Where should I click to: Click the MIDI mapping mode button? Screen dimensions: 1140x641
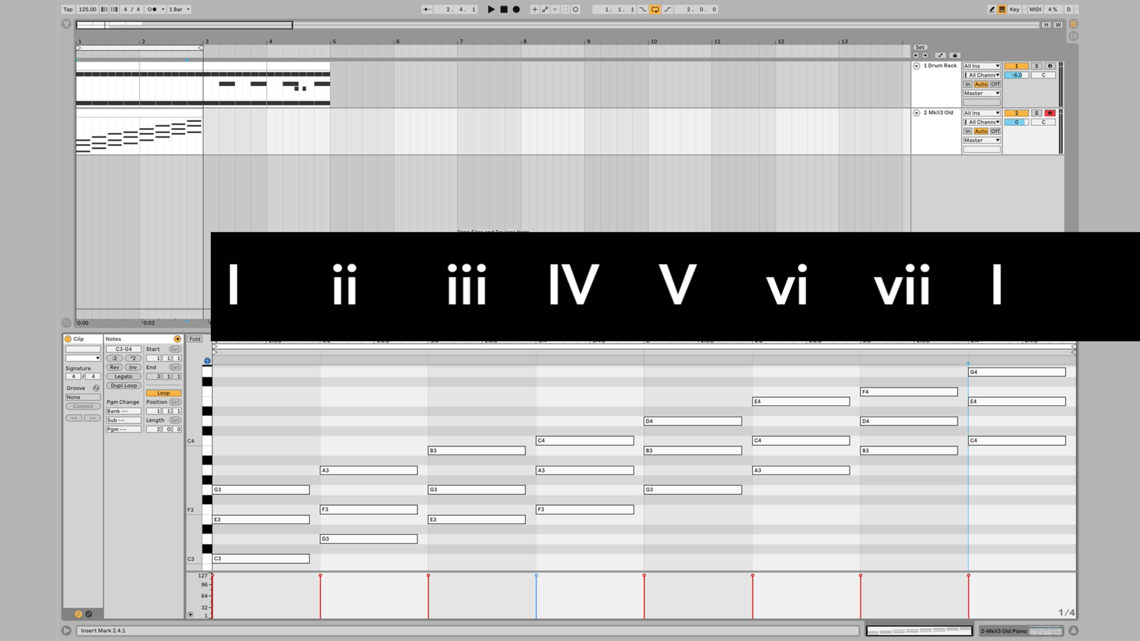click(1035, 9)
